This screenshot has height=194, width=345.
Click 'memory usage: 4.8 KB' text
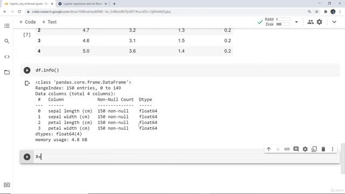point(61,140)
